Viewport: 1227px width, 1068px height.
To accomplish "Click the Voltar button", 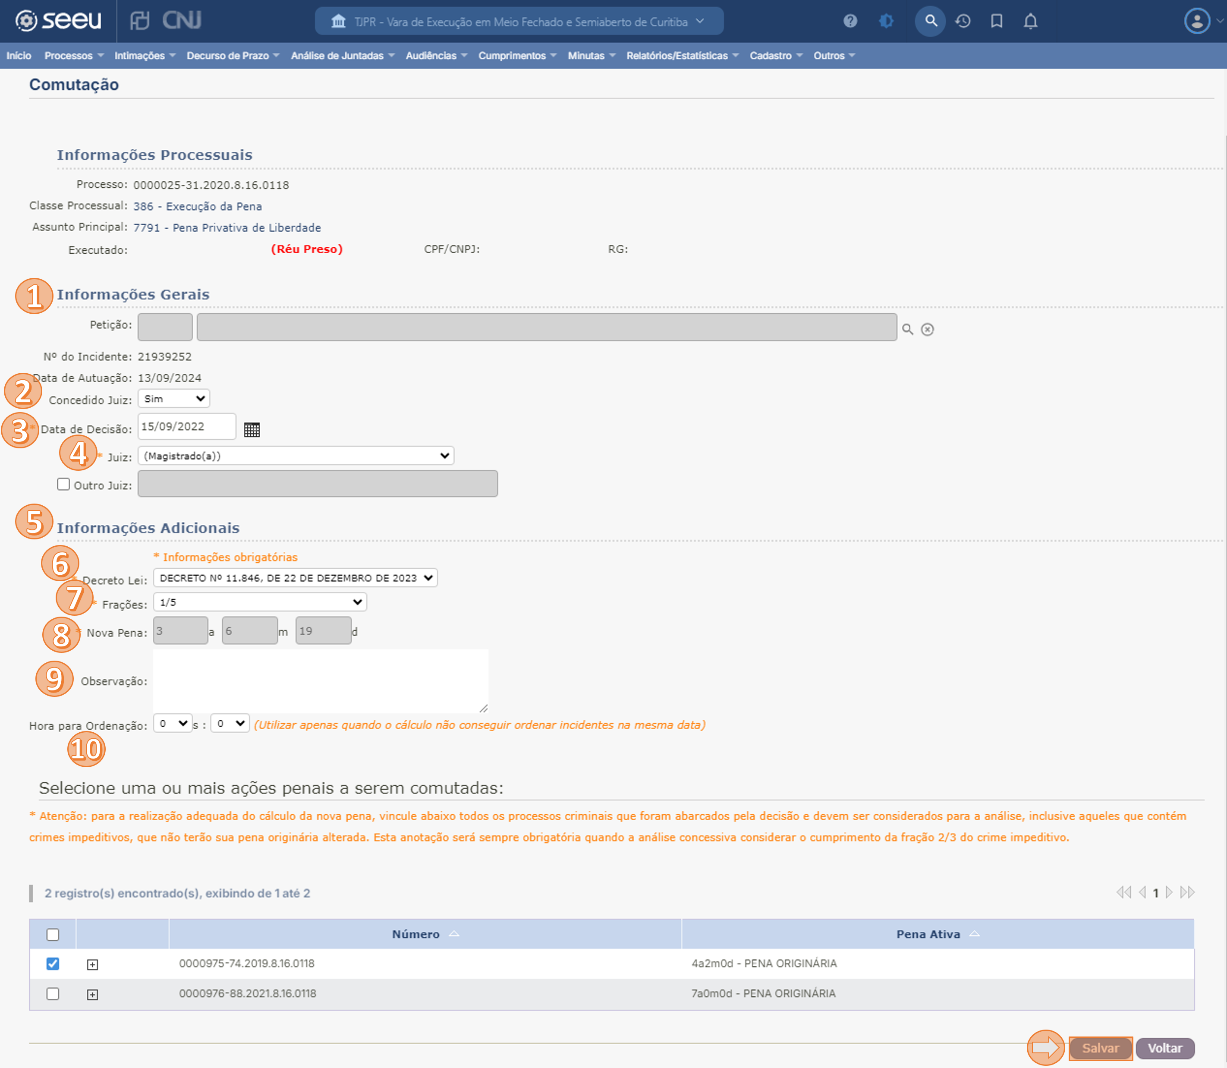I will tap(1165, 1048).
